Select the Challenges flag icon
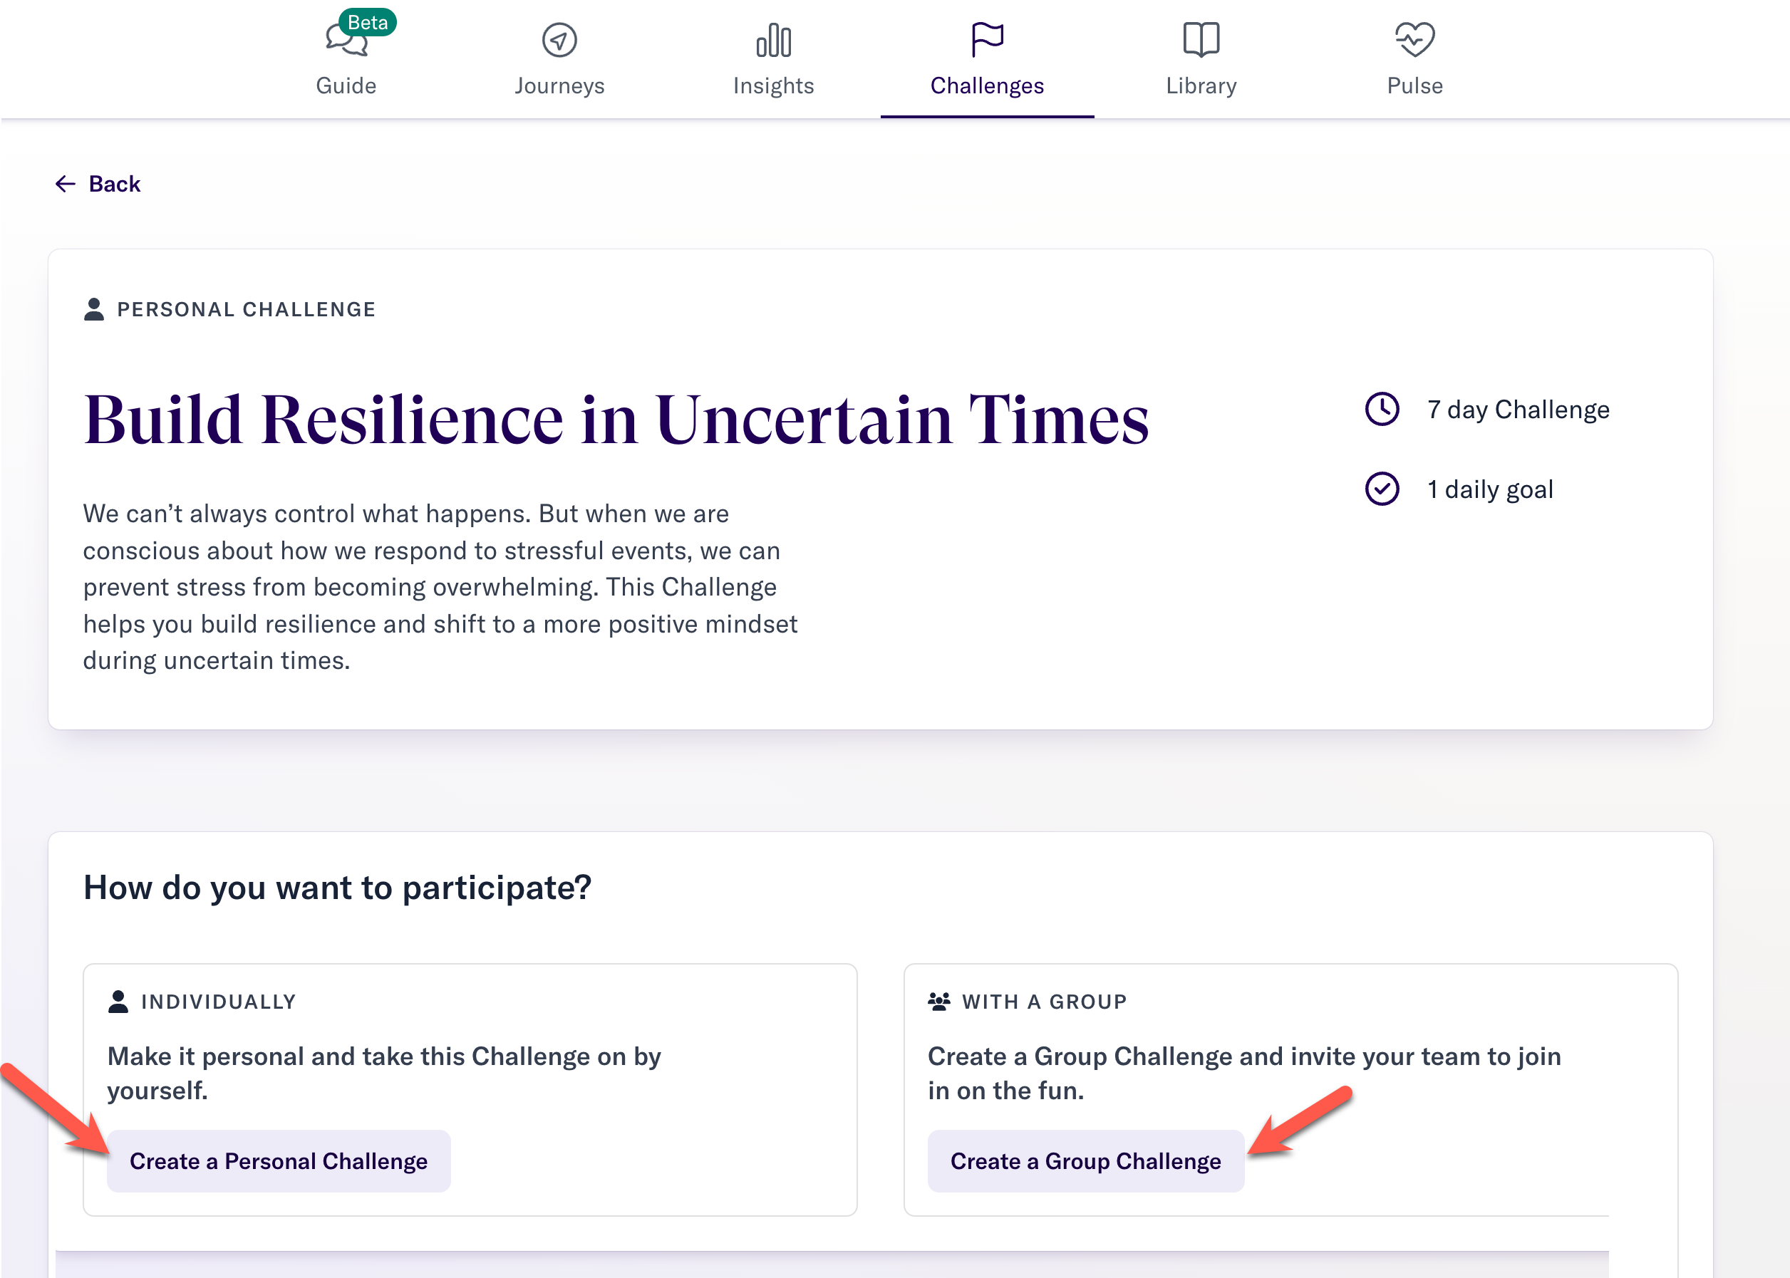 tap(987, 40)
